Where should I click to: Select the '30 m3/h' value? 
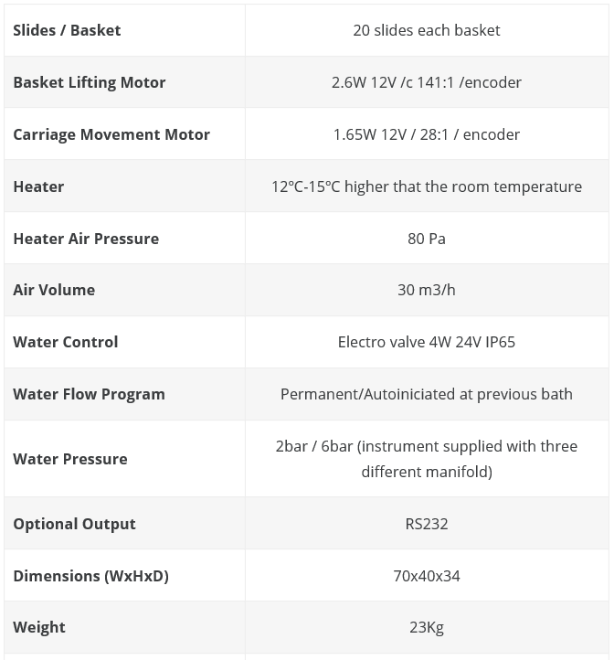(x=427, y=290)
